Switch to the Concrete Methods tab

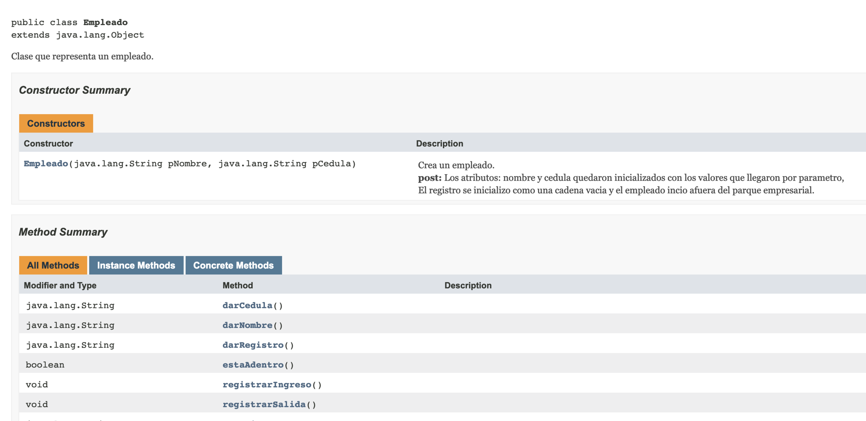233,265
